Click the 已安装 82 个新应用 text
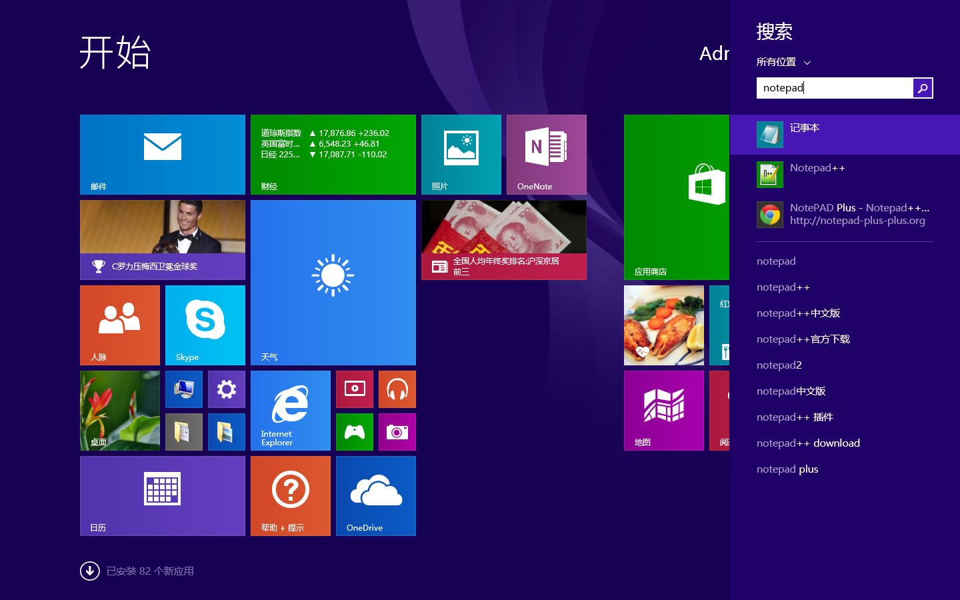Image resolution: width=960 pixels, height=600 pixels. (150, 571)
